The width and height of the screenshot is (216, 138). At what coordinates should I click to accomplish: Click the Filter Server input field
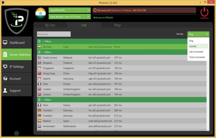[x=54, y=34]
